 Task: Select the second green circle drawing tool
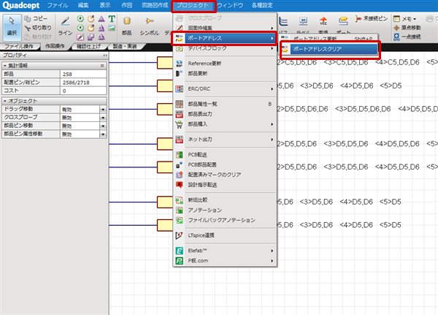80,28
